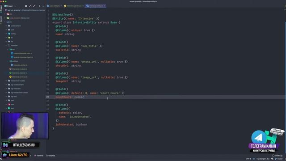Click the UTF-8 encoding status item
The width and height of the screenshot is (286, 161).
point(248,159)
